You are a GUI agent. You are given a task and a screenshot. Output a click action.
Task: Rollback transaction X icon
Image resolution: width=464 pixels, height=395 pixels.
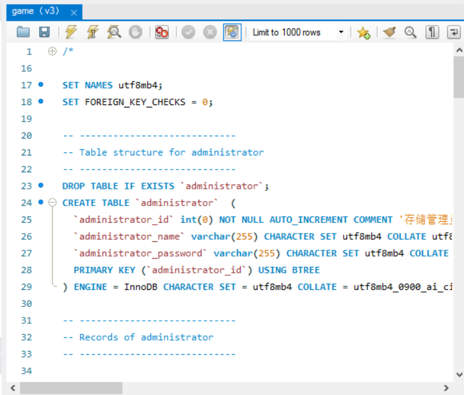(210, 32)
